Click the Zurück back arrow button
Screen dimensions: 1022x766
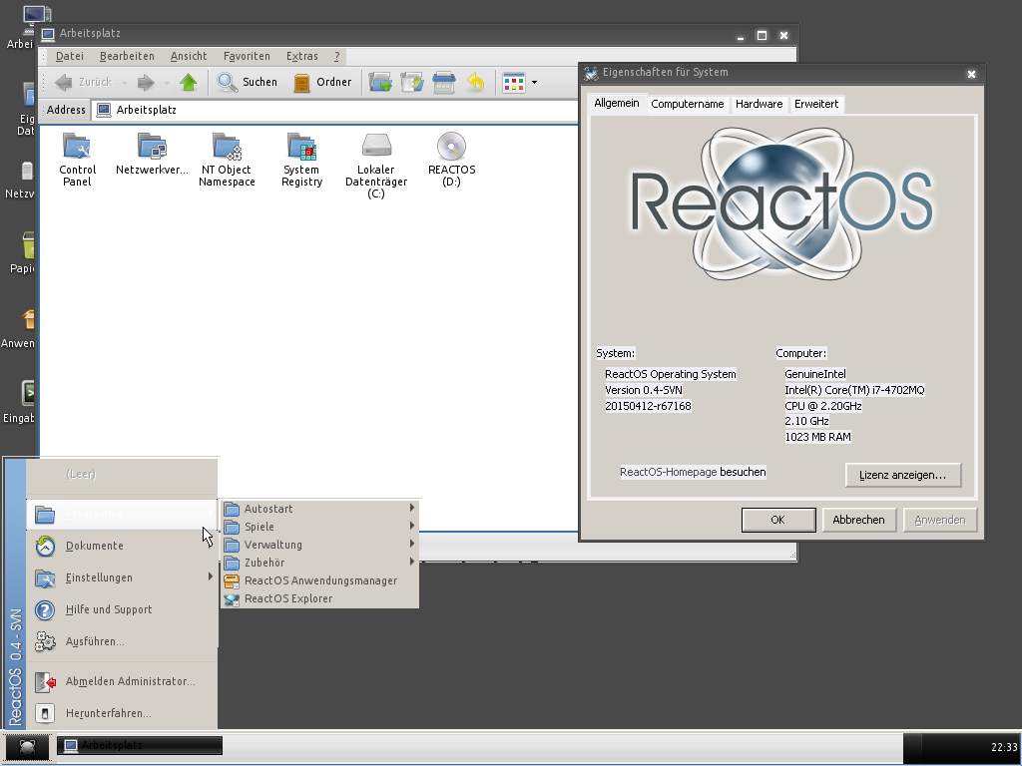(84, 82)
